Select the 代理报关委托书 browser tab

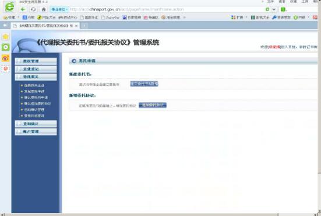45,26
